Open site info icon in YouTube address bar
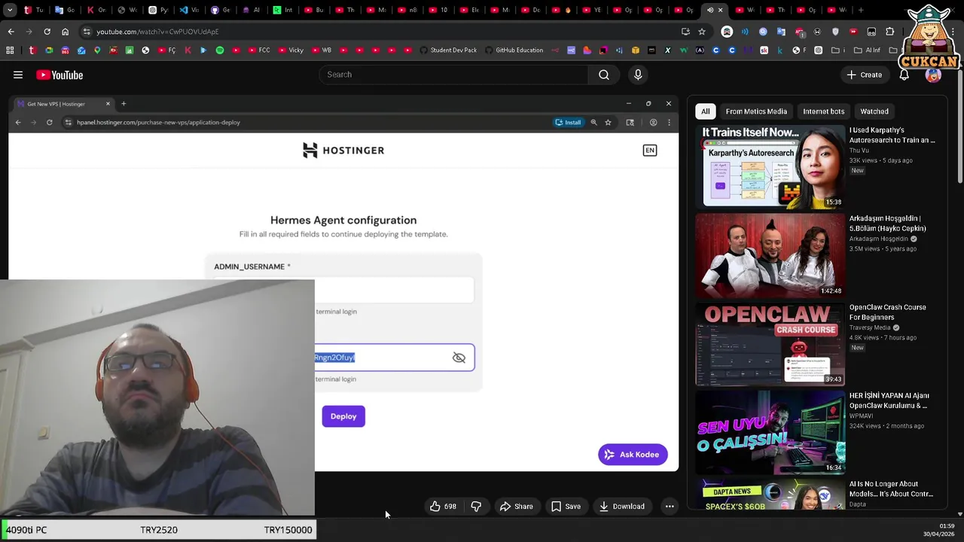 coord(87,32)
